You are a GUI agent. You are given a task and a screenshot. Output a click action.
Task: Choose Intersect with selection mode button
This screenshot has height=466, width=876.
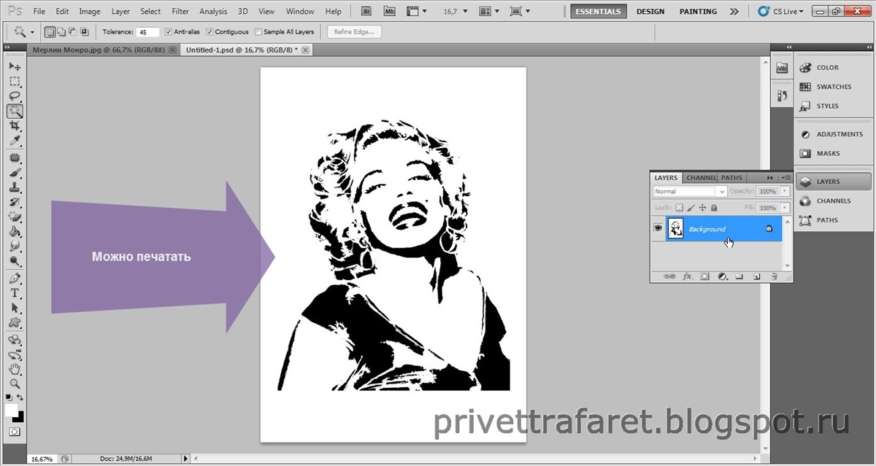point(85,32)
